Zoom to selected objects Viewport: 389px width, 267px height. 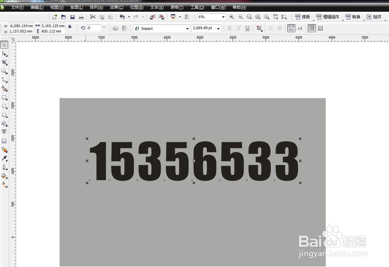click(x=249, y=17)
